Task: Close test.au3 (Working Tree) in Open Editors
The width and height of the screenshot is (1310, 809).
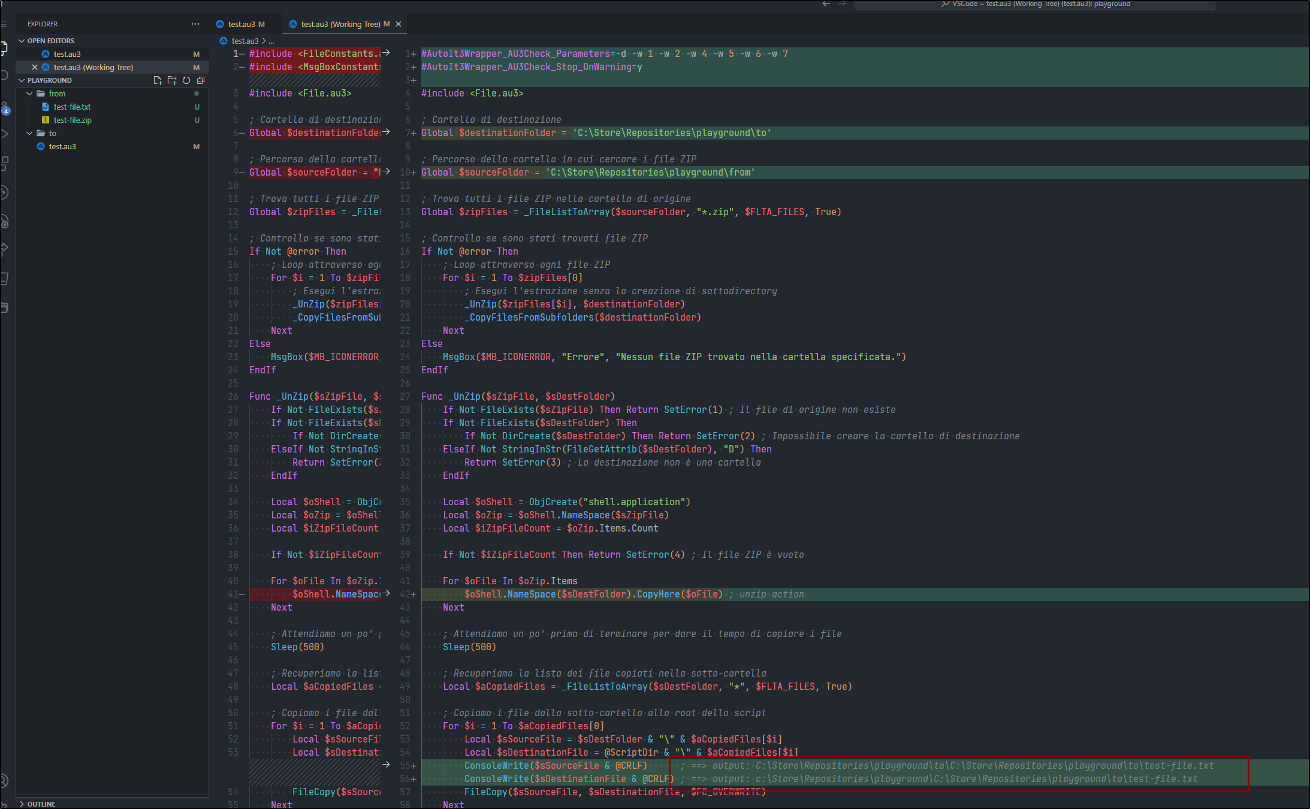Action: 35,67
